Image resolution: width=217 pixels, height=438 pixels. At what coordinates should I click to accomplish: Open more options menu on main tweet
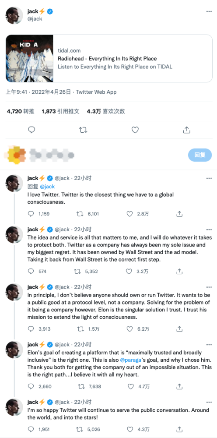click(209, 12)
